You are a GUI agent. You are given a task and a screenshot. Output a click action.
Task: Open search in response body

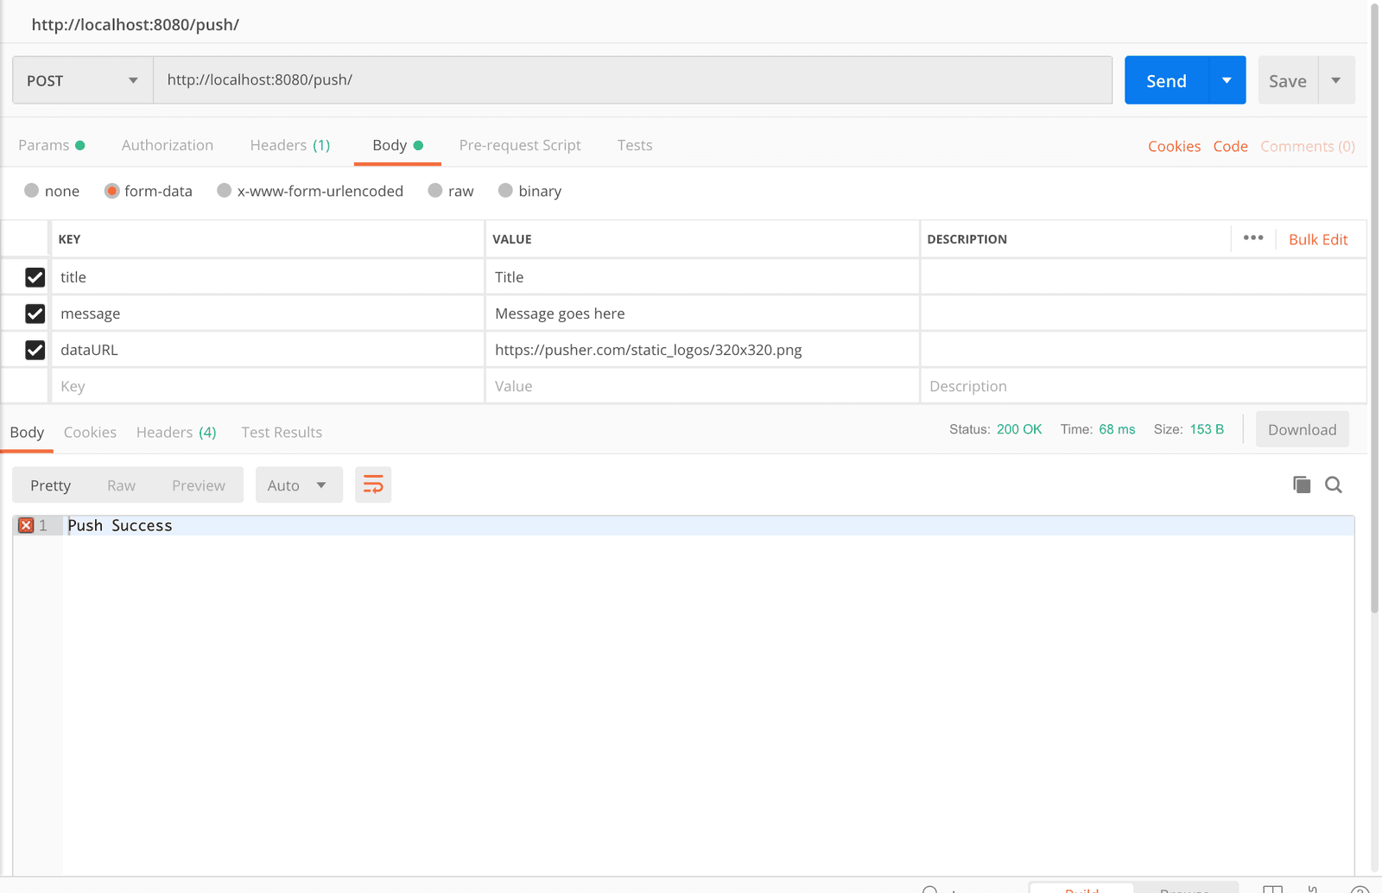[x=1333, y=484]
